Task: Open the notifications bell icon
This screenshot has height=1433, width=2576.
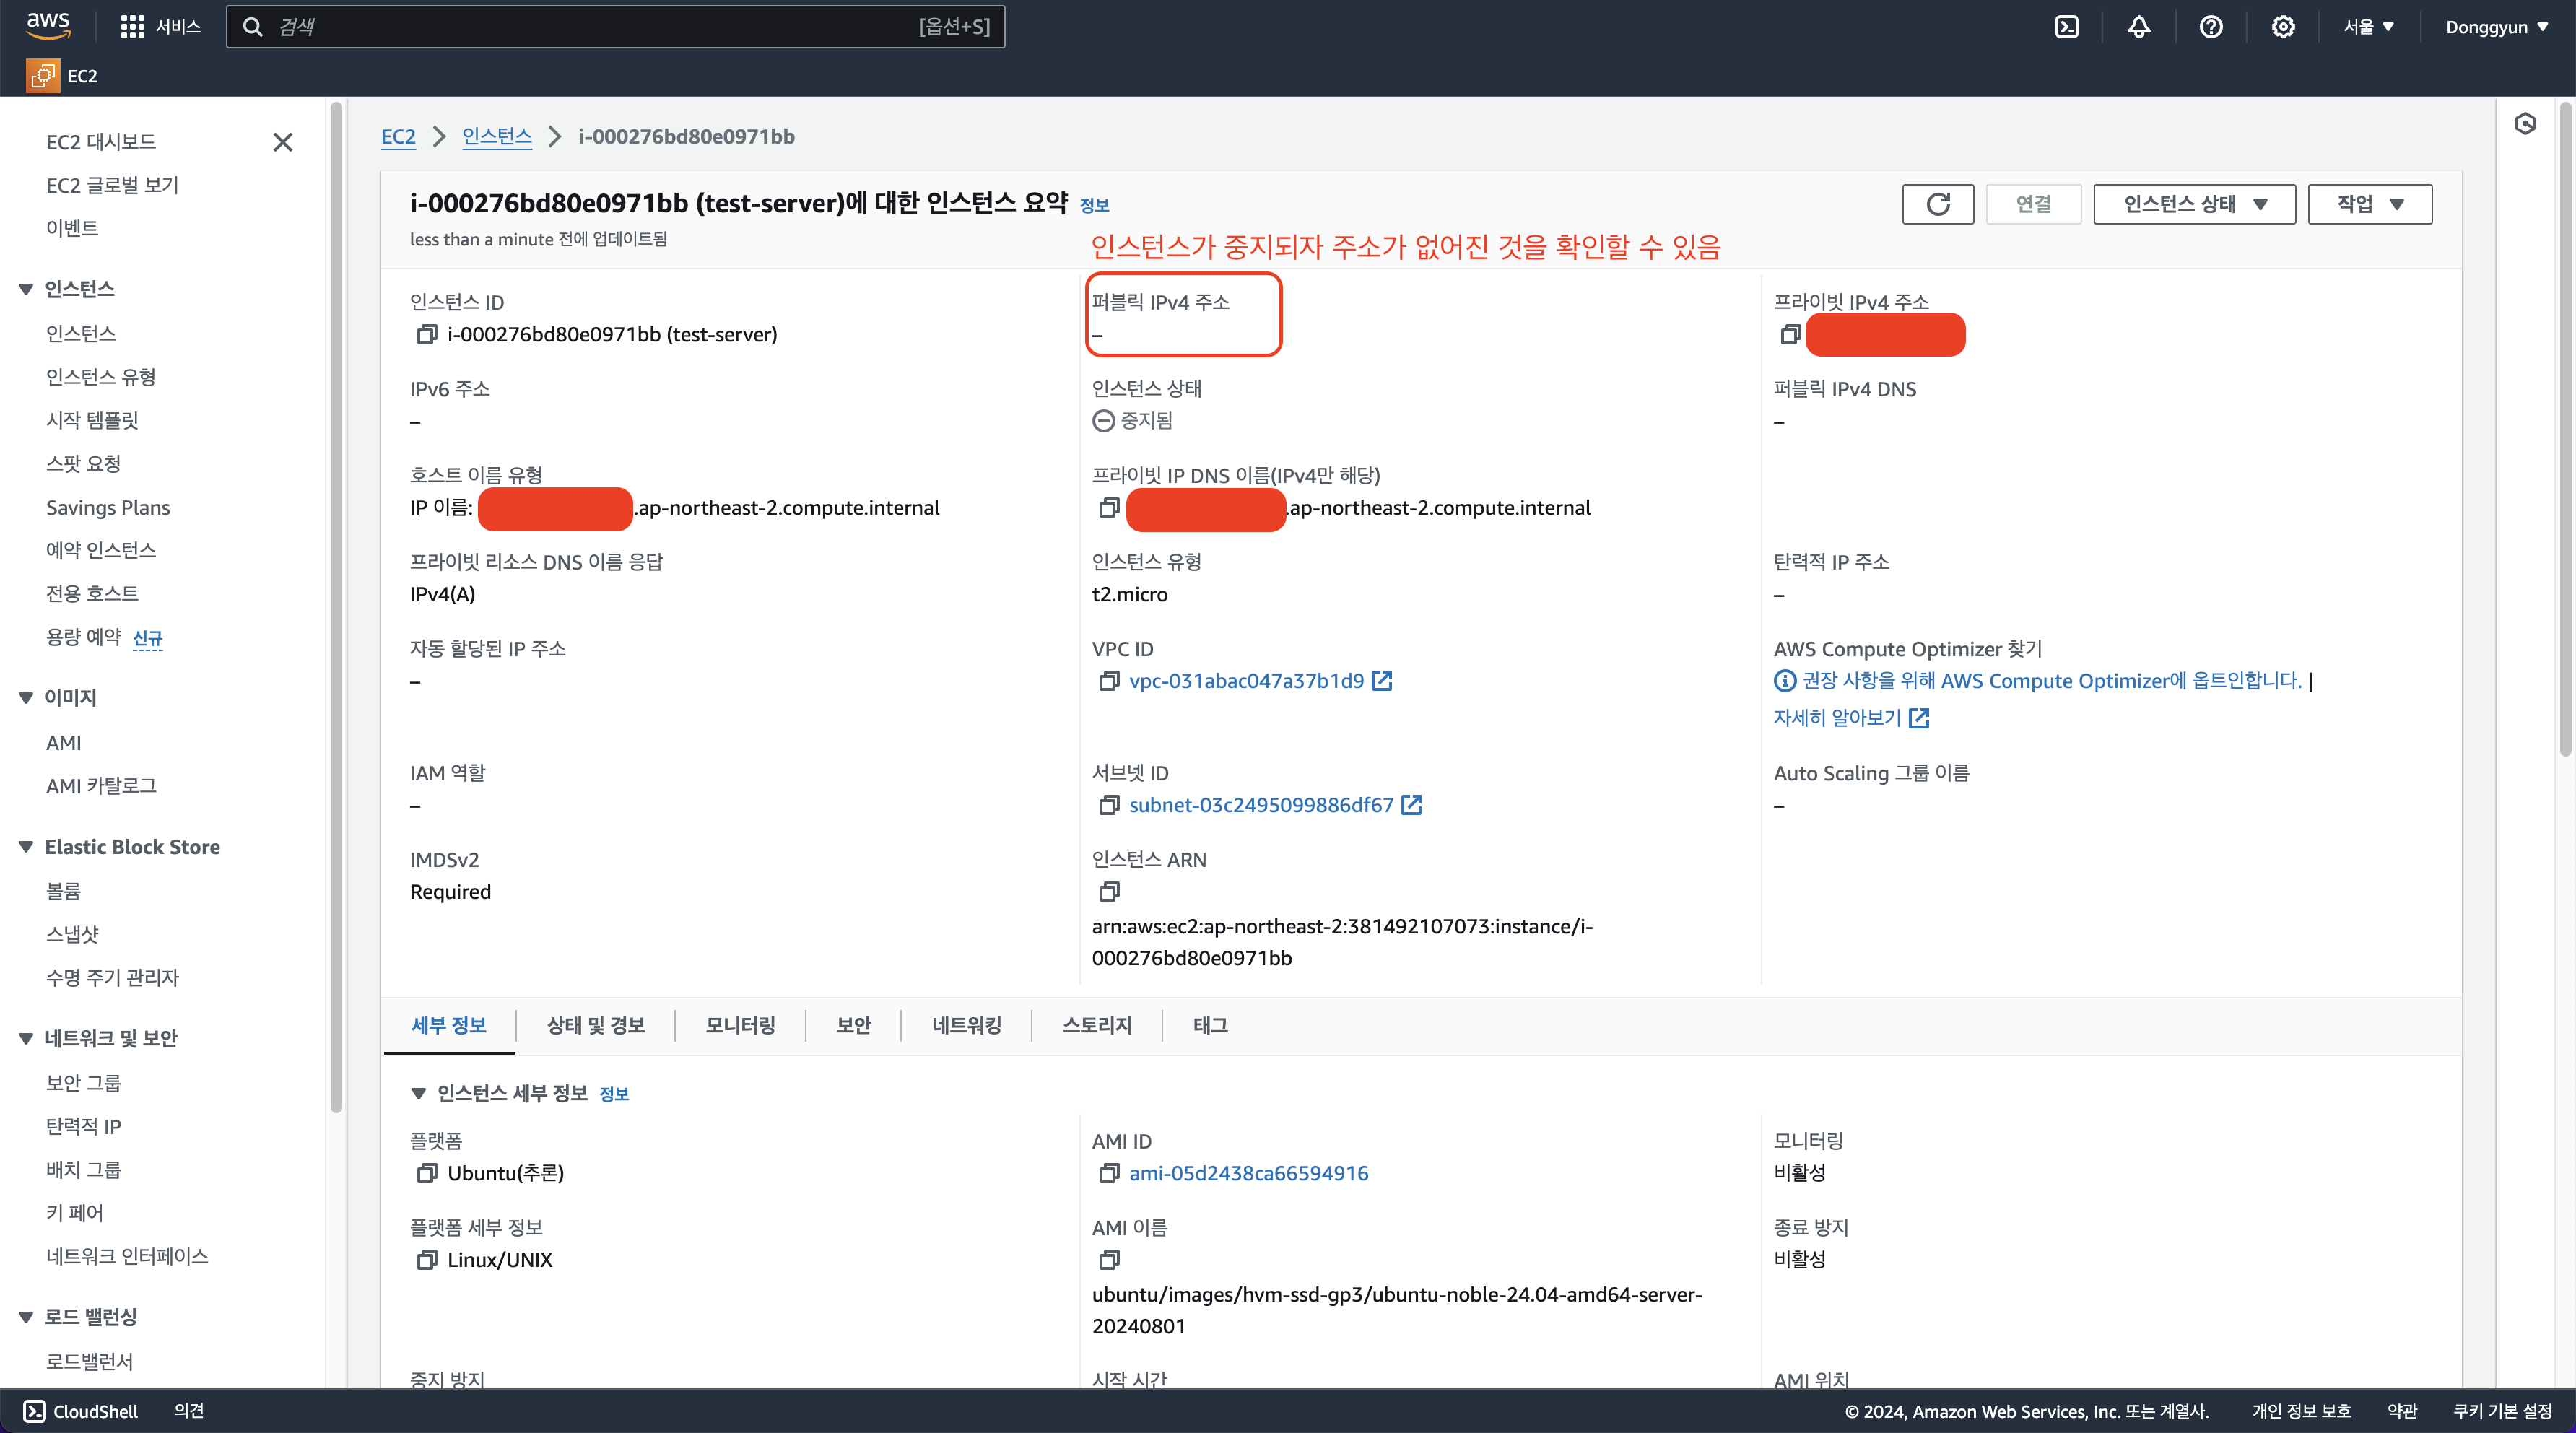Action: [x=2138, y=27]
